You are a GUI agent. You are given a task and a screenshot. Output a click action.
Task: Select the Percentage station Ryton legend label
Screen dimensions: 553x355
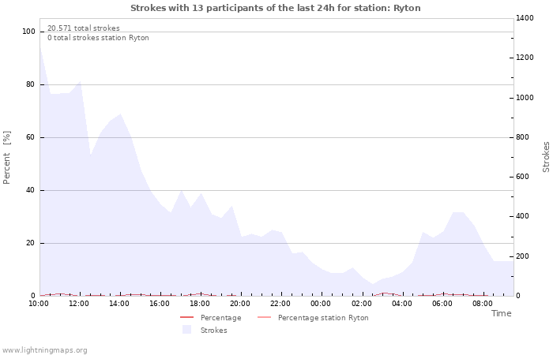pyautogui.click(x=322, y=318)
